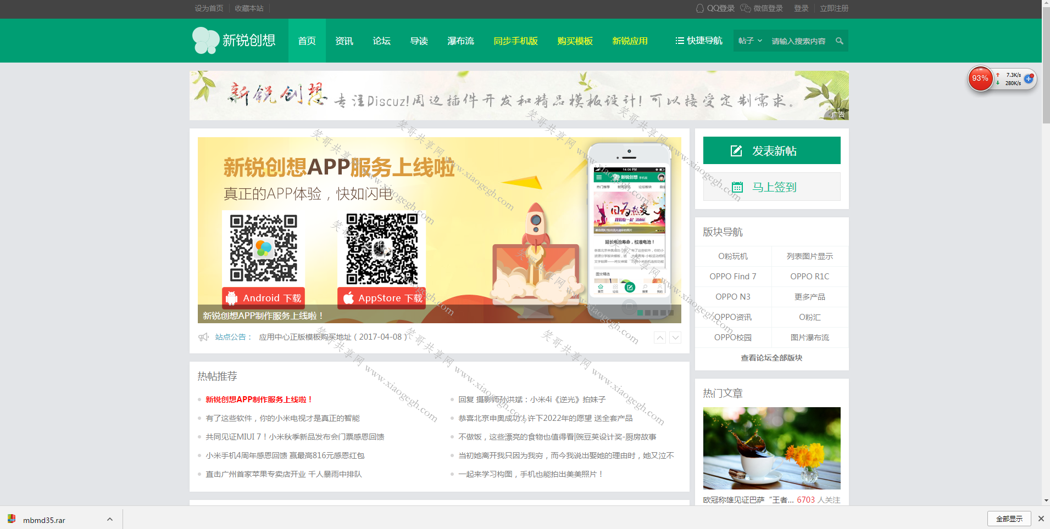
Task: Open 直击广州首家苹果专卖店开业 post
Action: pos(284,474)
